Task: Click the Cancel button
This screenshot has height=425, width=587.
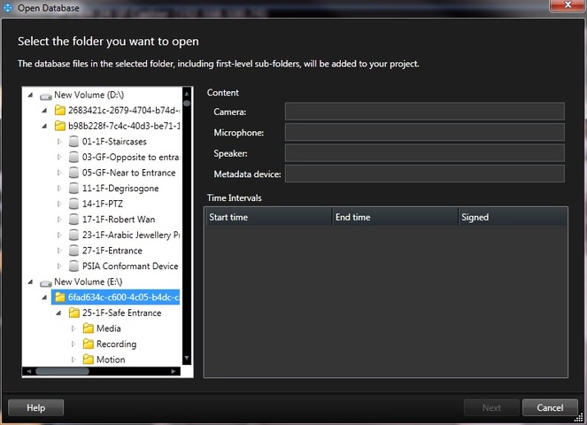Action: (544, 408)
